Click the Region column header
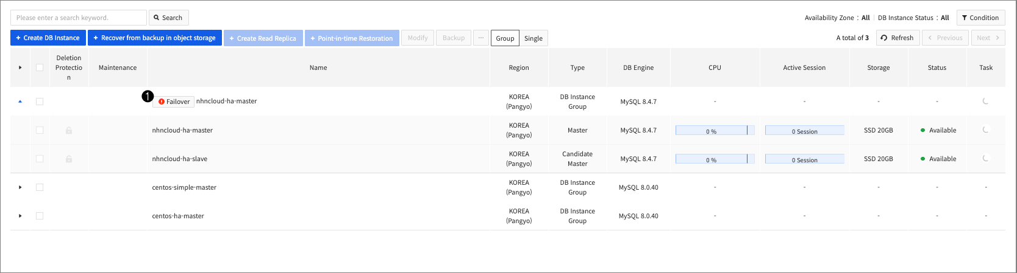This screenshot has width=1017, height=273. coord(519,67)
